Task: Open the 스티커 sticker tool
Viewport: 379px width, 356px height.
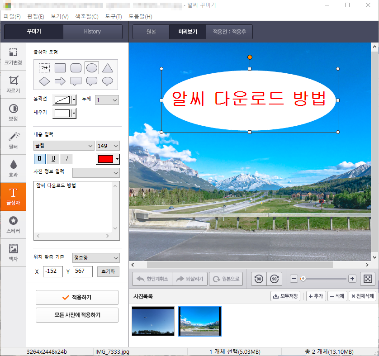Action: (x=13, y=225)
